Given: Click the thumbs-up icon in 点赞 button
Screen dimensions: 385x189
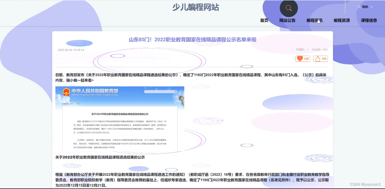Looking at the screenshot, I should [317, 59].
